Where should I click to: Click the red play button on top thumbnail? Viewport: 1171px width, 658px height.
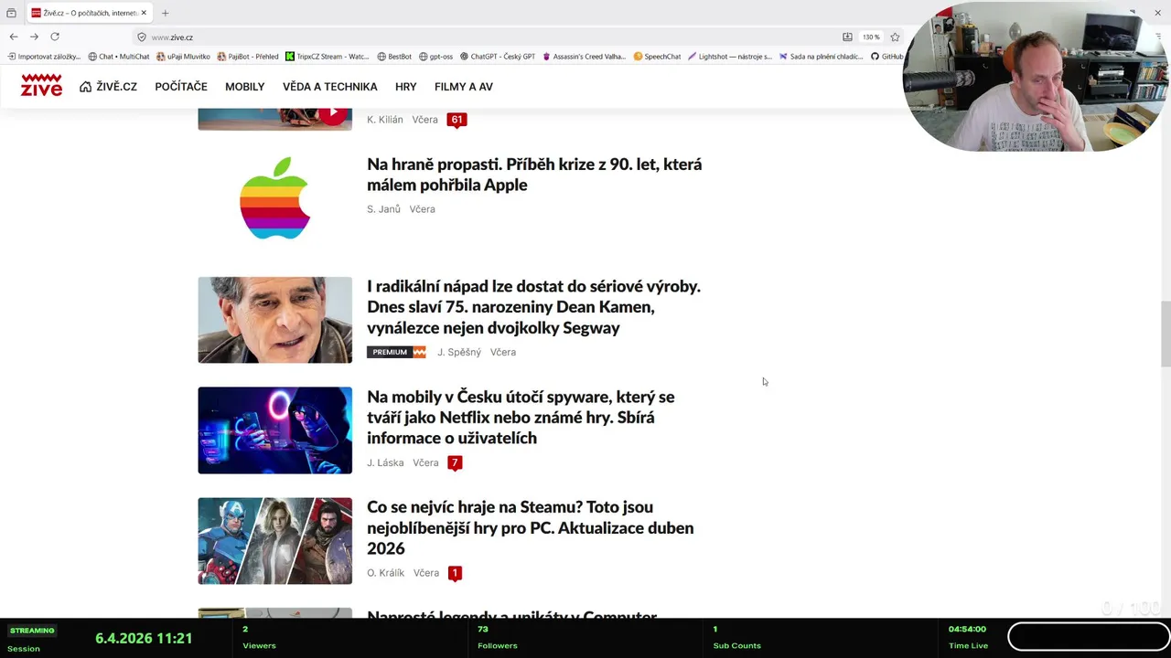[334, 113]
